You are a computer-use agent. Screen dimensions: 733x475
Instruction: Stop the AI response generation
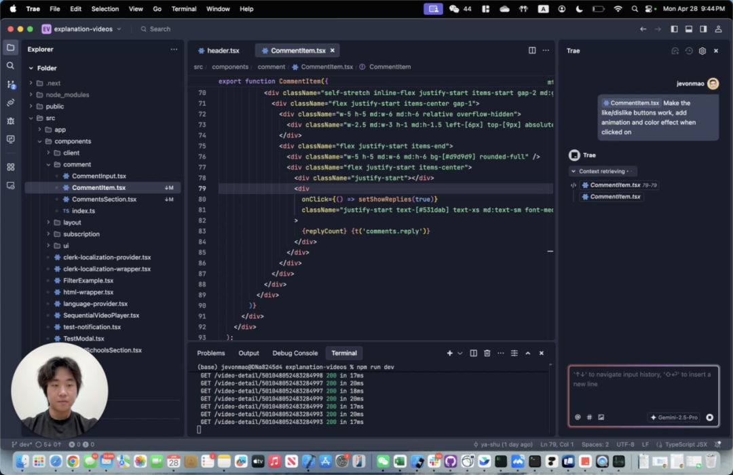coord(709,417)
